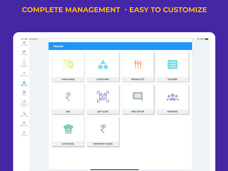Tap the battery indicator in status bar
Screen dimensions: 228x171
[207, 39]
